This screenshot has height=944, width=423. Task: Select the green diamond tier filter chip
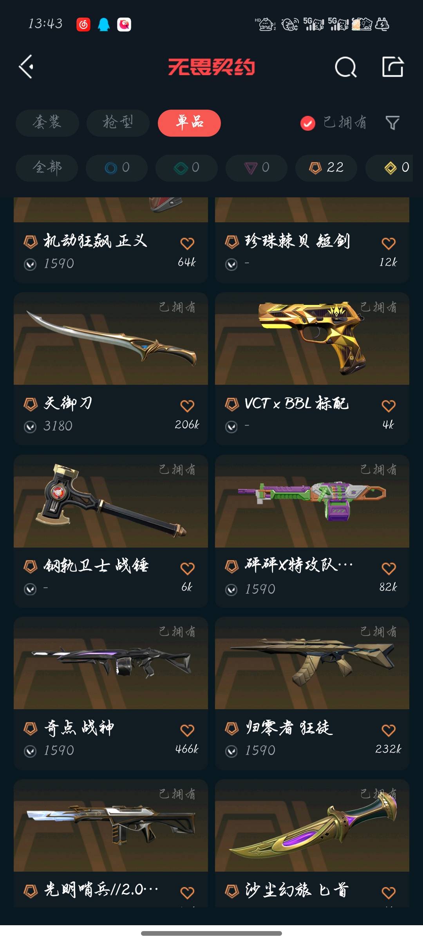186,168
